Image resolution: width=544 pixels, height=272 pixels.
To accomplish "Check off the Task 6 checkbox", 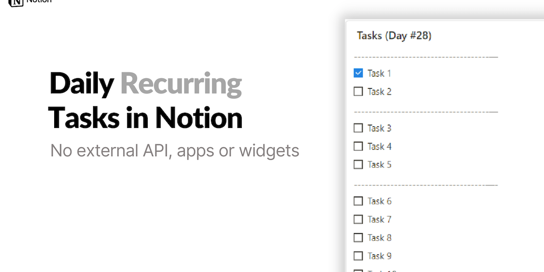I will [x=358, y=201].
